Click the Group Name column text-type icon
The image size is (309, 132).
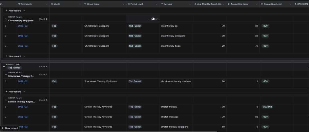coord(85,4)
